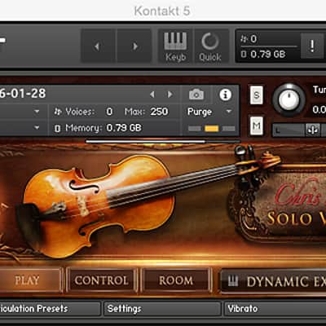Expand the dropdown arrow left of Voices
Viewport: 326px width, 326px height.
pos(37,112)
